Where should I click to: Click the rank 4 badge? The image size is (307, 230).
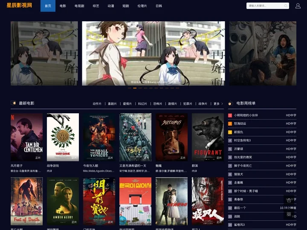230,141
